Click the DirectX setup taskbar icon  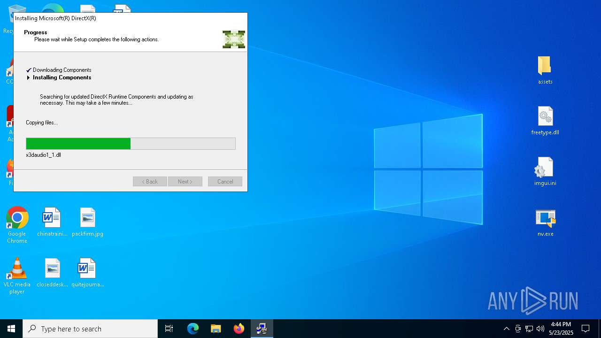click(x=262, y=329)
